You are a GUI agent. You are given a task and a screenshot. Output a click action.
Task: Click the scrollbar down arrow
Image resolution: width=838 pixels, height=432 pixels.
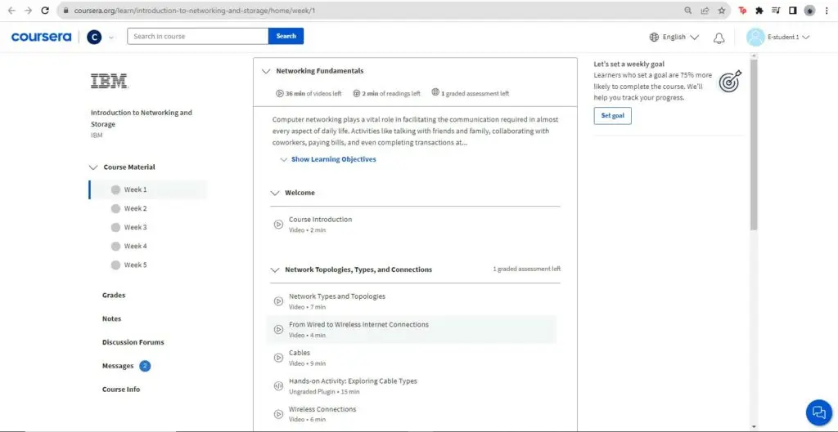[x=754, y=426]
